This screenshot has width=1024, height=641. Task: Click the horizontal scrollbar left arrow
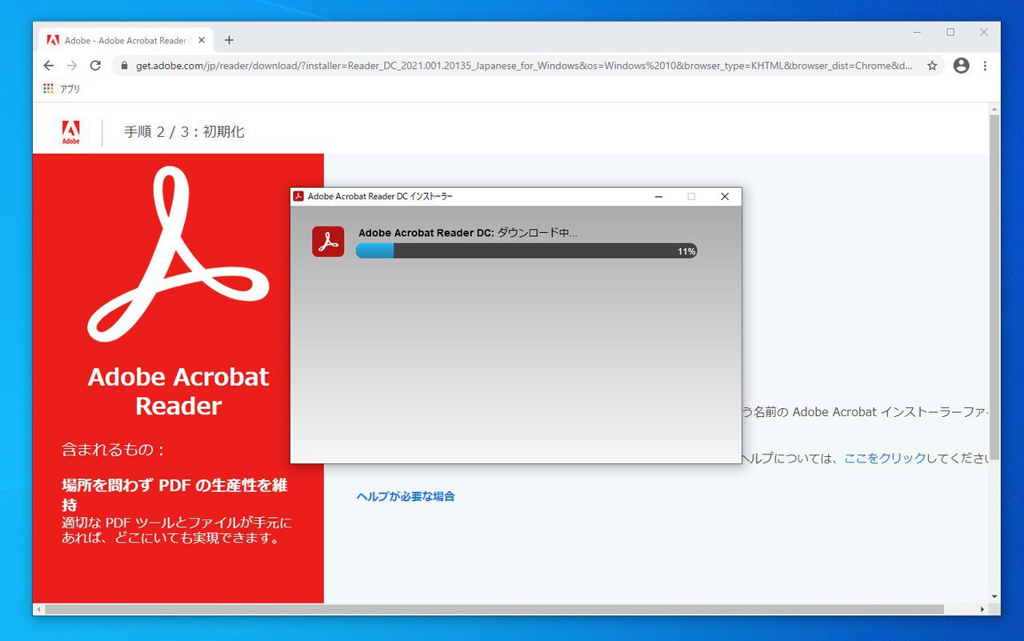38,610
